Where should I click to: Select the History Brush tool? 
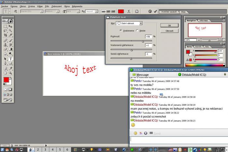[10, 45]
